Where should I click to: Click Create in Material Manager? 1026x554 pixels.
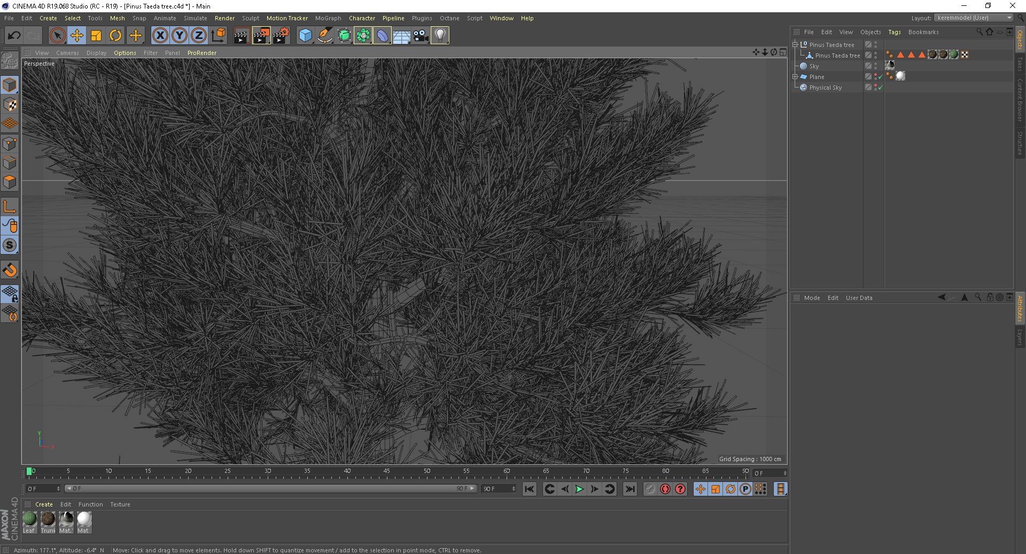44,504
